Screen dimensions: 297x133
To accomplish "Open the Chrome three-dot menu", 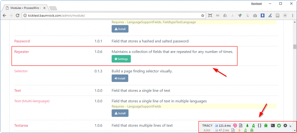I will 292,15.
